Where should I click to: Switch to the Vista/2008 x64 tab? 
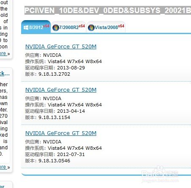[x=106, y=27]
